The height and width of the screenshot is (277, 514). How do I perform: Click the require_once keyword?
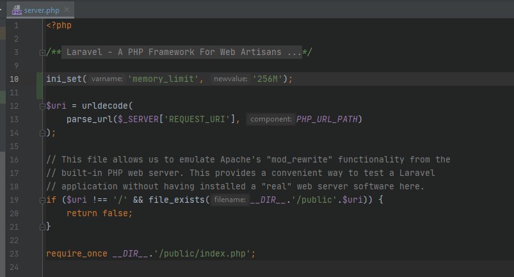tap(77, 253)
